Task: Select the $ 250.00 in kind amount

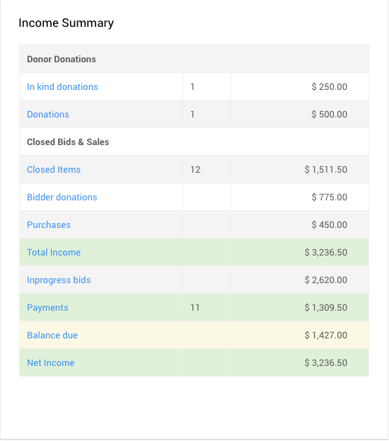Action: (x=329, y=86)
